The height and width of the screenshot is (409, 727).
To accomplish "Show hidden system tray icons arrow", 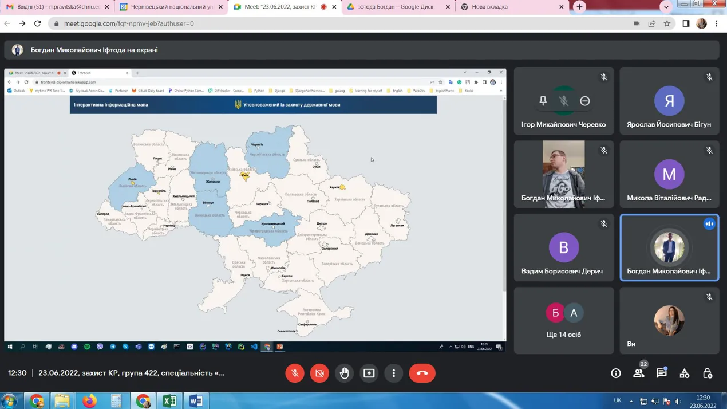I will [631, 401].
